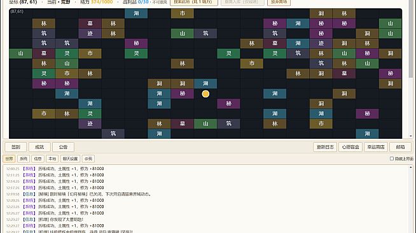Select the 墓 tile between 林 and 山 tiles

[x=183, y=124]
